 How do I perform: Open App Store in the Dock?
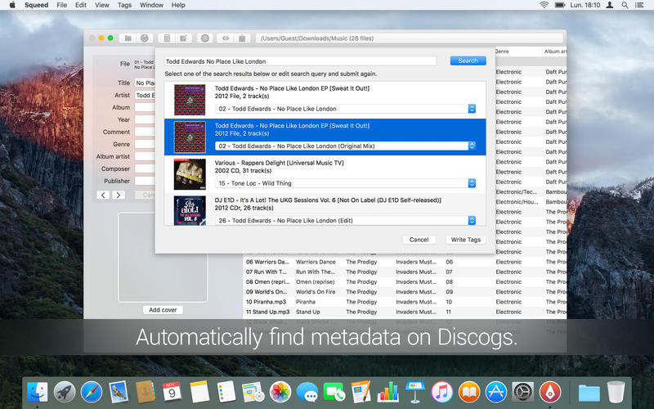pyautogui.click(x=496, y=393)
